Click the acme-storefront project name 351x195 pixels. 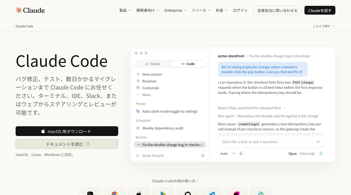(231, 56)
